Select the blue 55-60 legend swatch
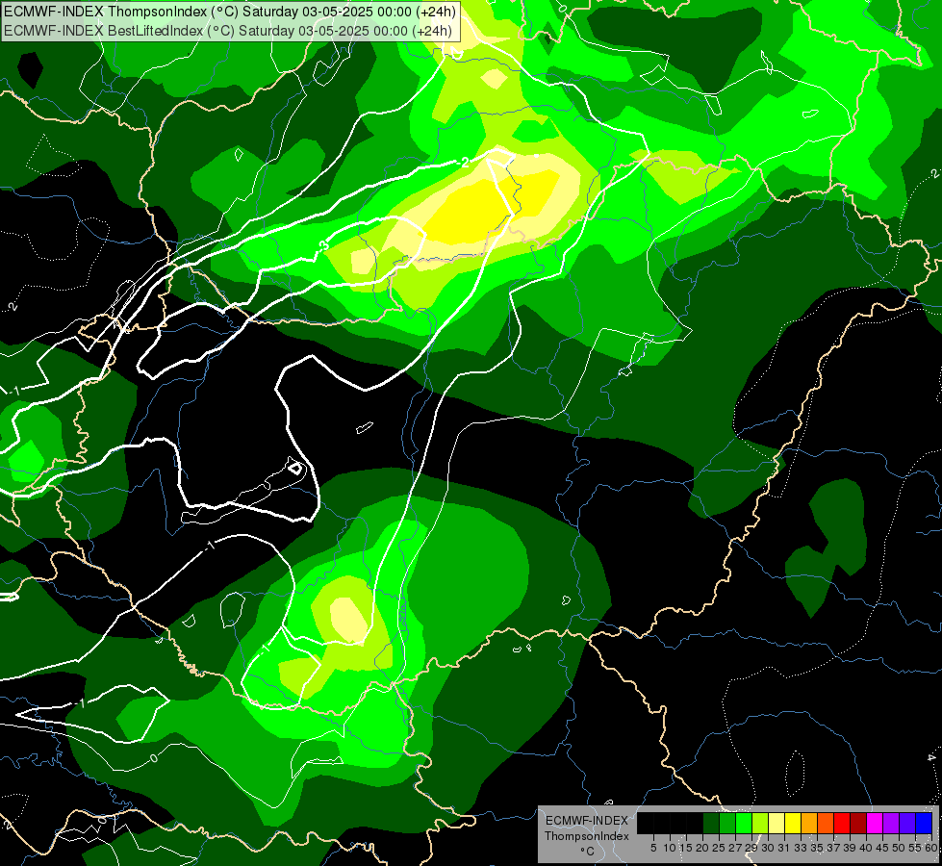Viewport: 942px width, 866px height. click(x=924, y=823)
